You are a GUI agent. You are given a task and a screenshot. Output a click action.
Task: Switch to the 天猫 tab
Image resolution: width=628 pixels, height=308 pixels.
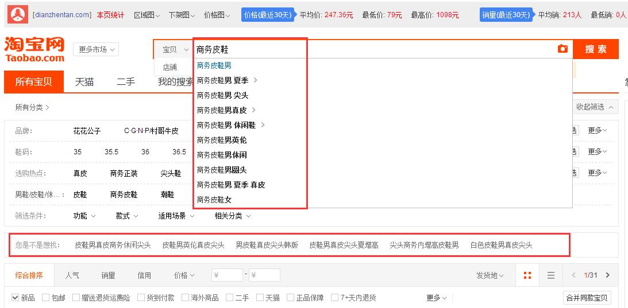(84, 82)
